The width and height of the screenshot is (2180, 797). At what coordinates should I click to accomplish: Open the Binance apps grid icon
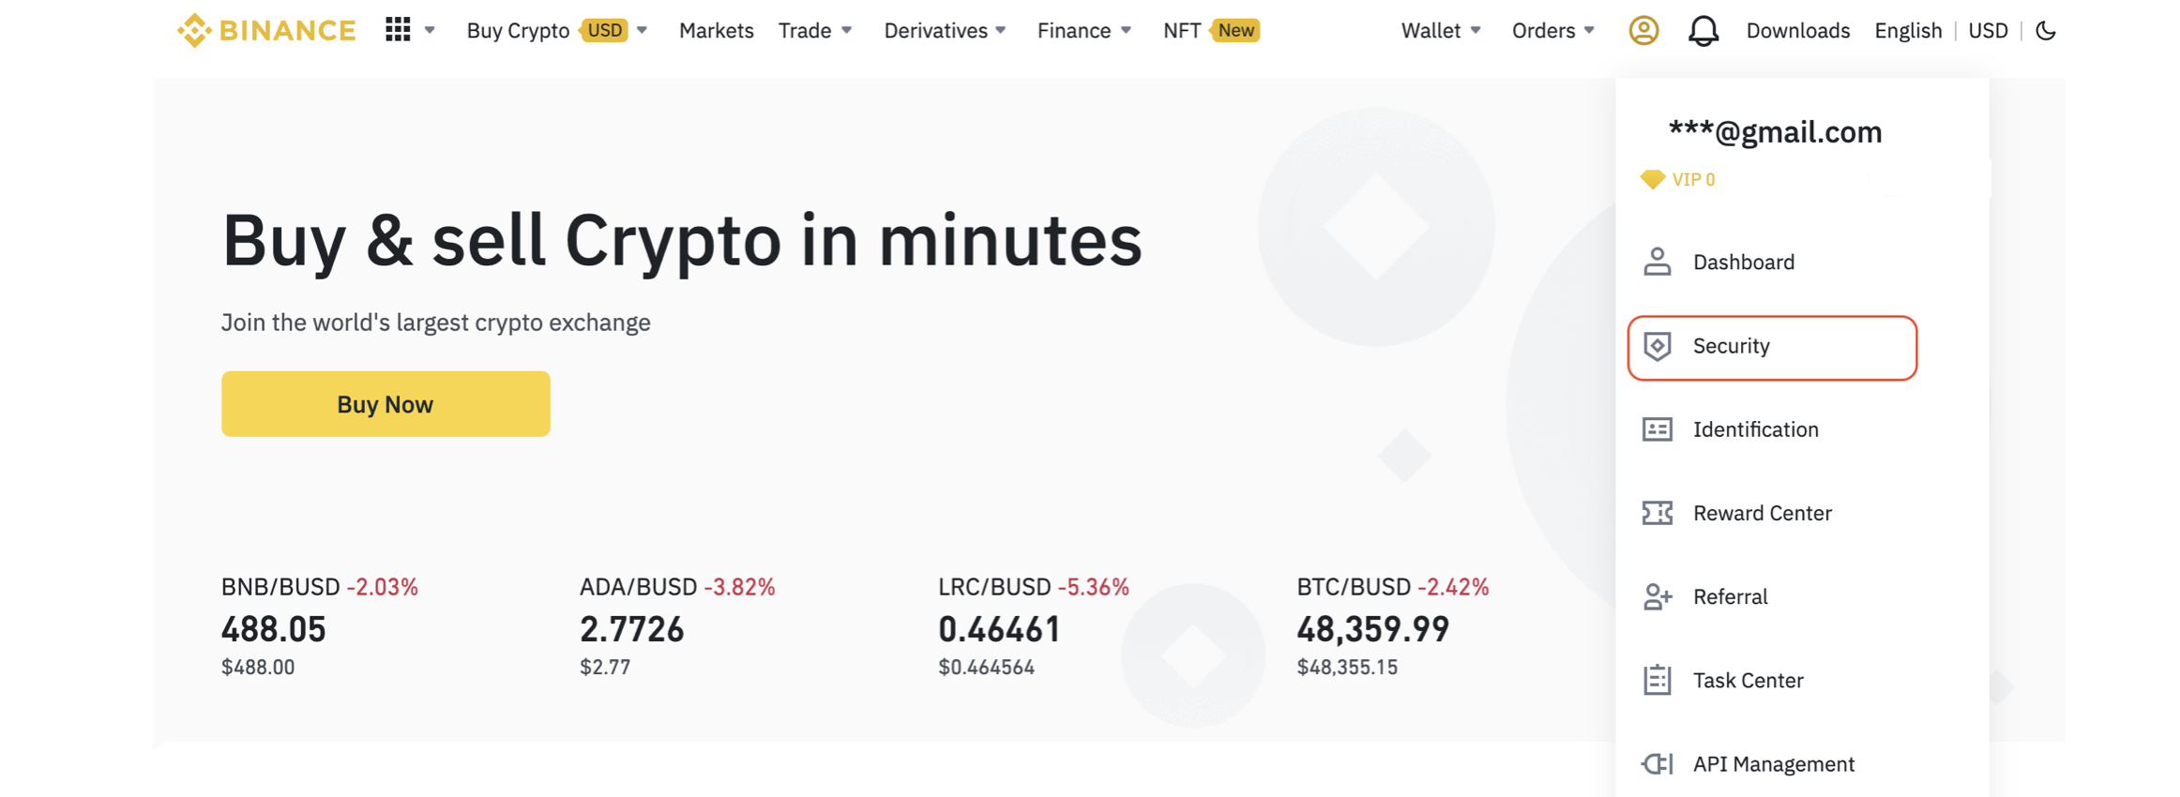(x=398, y=30)
